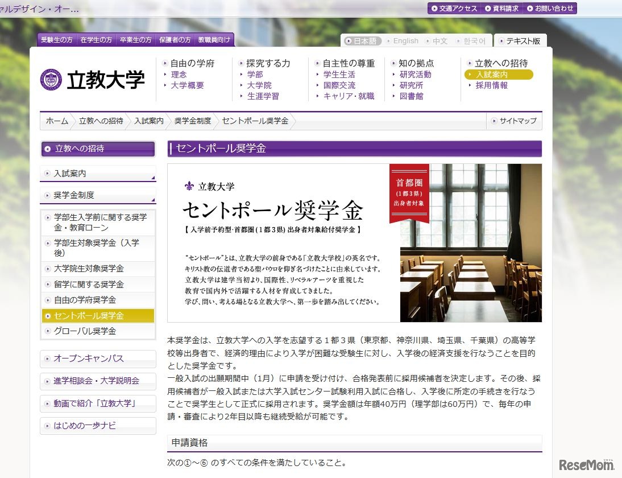Click ホーム in the breadcrumb trail

(x=56, y=121)
